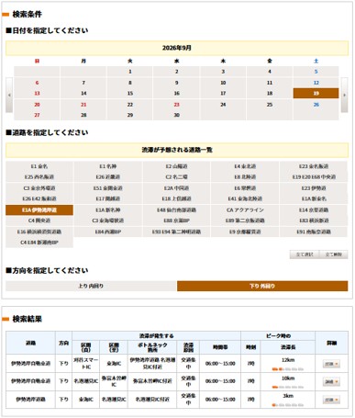Viewport: 355px width, 418px height.
Task: Toggle the E9 road option
Action: 245,232
